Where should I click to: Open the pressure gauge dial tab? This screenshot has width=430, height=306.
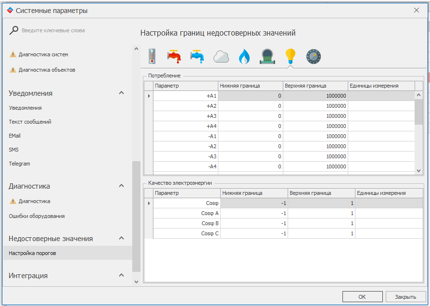[314, 56]
